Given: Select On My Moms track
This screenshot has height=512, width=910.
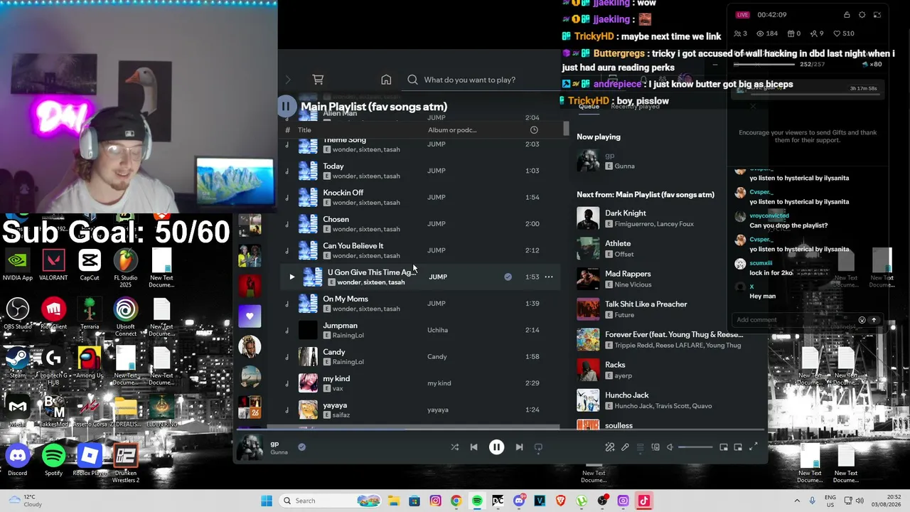Looking at the screenshot, I should [421, 304].
